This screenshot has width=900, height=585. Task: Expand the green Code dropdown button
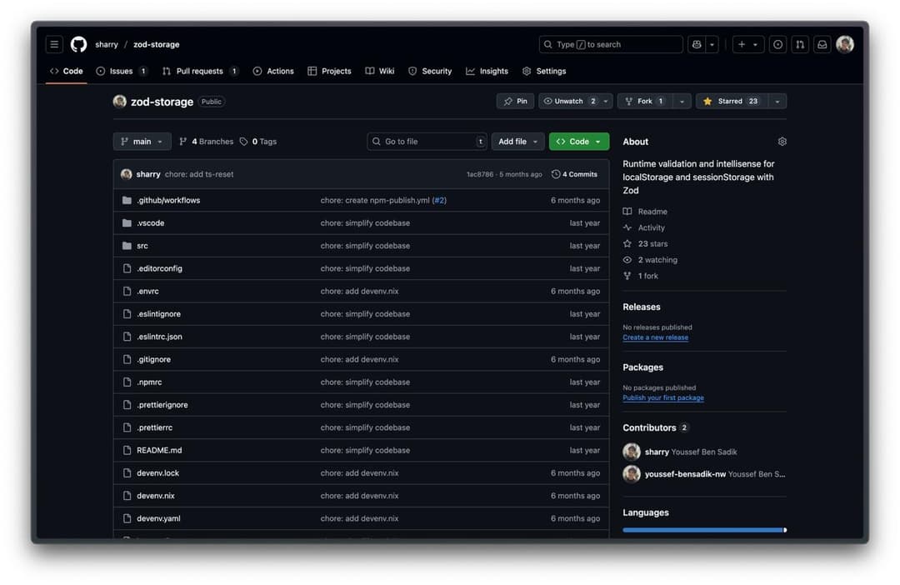pos(578,142)
